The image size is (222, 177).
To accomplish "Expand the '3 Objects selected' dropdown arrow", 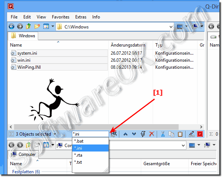I will click(54, 134).
